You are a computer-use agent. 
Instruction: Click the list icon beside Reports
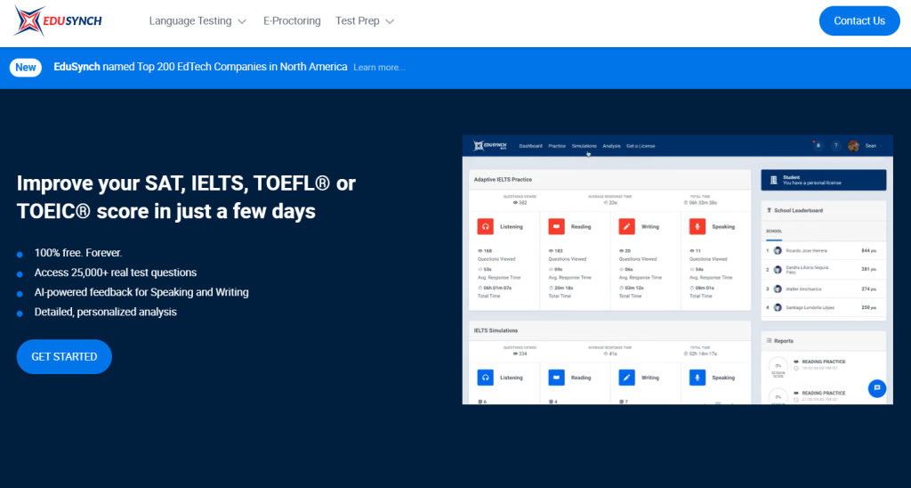770,341
